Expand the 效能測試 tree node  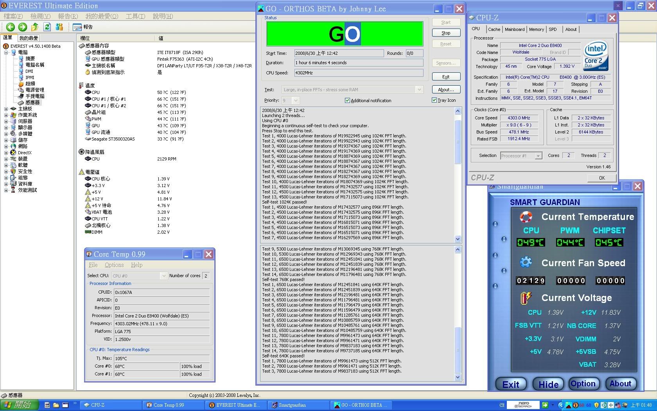coord(6,190)
